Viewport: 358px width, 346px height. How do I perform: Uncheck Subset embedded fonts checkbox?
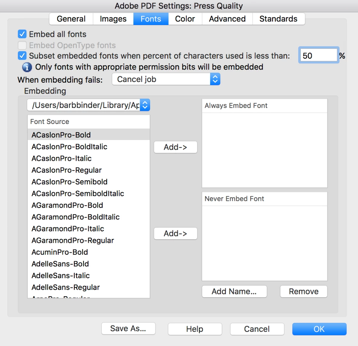point(22,56)
